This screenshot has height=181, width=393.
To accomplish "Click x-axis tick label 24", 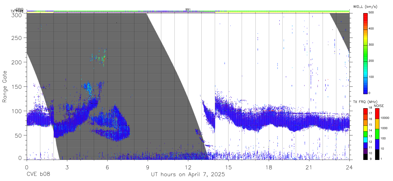I will coord(349,168).
